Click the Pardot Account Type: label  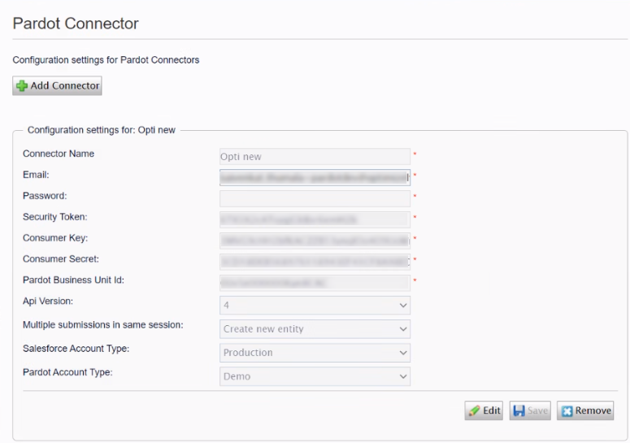(x=67, y=372)
